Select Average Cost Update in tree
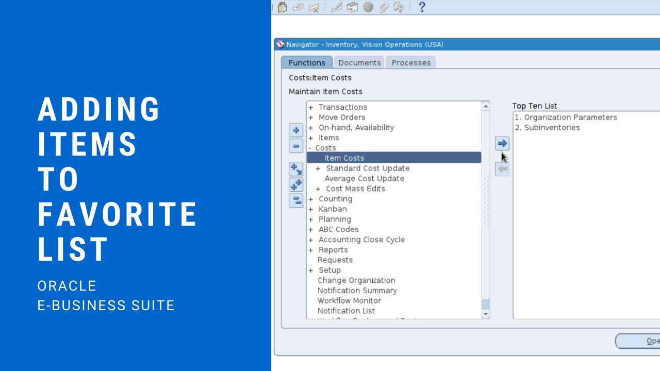 pos(365,178)
